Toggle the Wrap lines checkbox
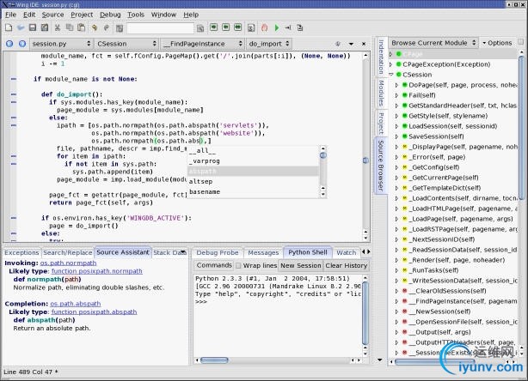The image size is (528, 381). [238, 265]
